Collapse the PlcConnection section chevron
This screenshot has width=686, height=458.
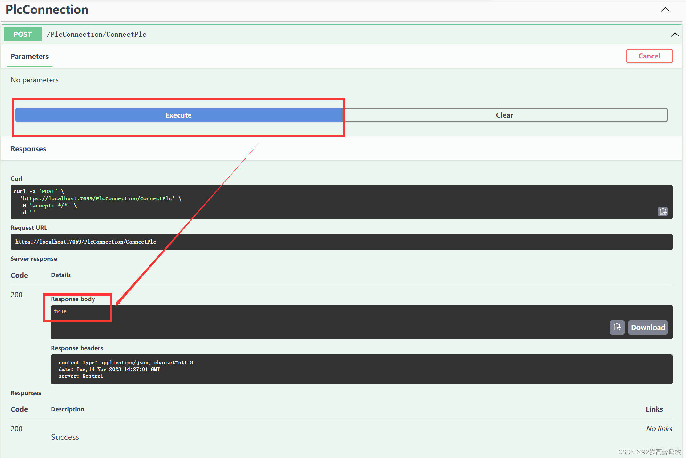[665, 10]
